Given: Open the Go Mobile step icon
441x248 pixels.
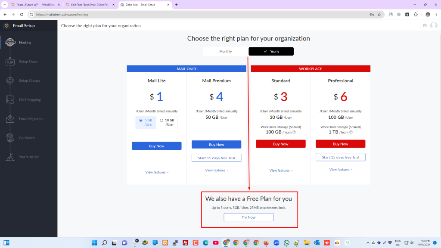Looking at the screenshot, I should 10,138.
